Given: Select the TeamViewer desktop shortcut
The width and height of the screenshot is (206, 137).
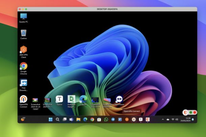Looking at the screenshot, I should click(x=119, y=101).
